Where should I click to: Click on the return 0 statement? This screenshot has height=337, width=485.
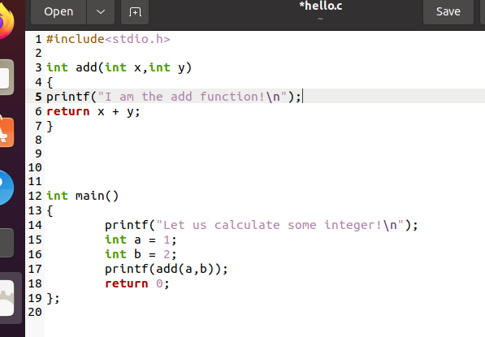point(137,283)
